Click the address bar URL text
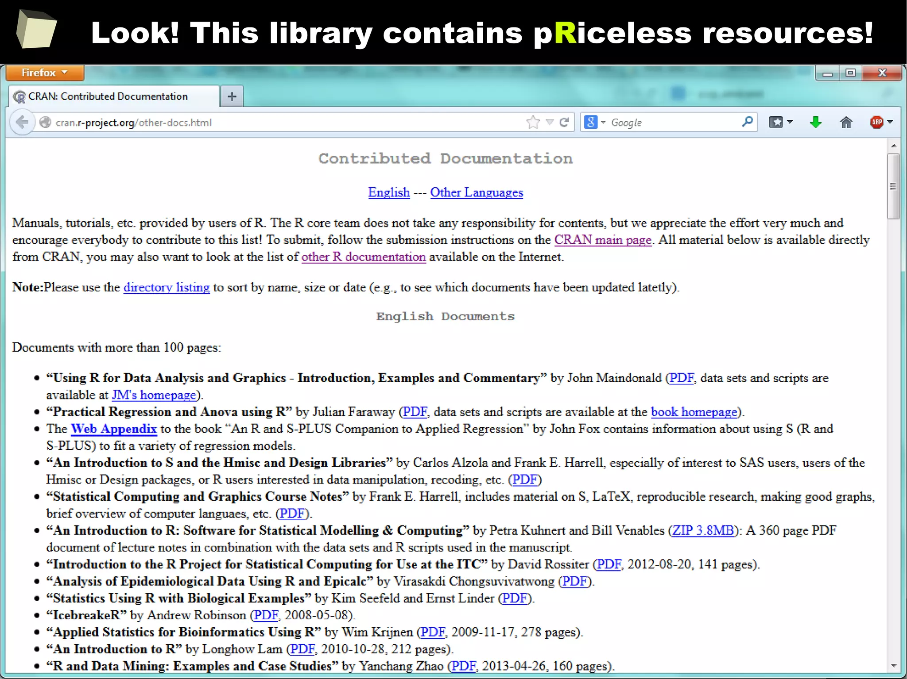Viewport: 907px width, 679px height. point(134,123)
